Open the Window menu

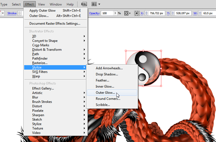coord(56,4)
